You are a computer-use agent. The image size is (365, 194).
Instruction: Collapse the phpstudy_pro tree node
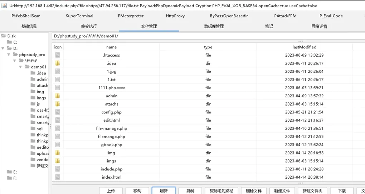[9, 55]
